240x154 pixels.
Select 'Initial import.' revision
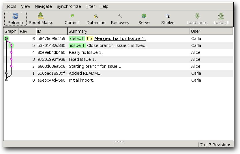pos(81,80)
